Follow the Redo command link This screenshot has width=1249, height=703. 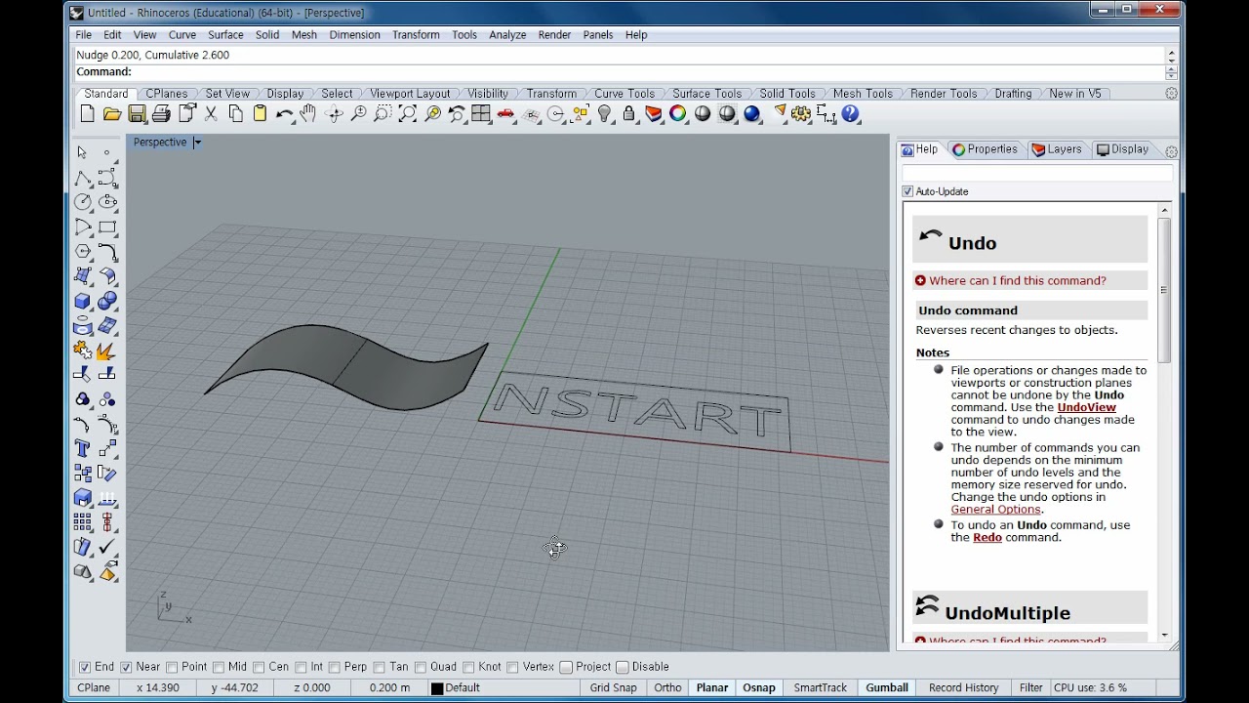987,537
